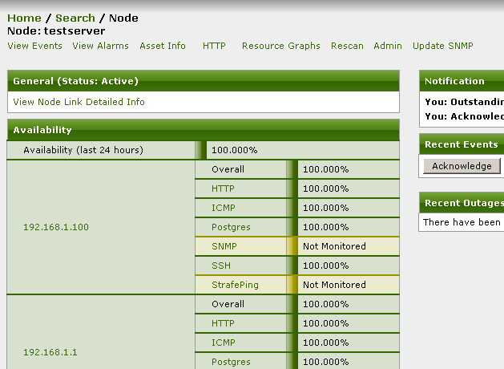The image size is (504, 369).
Task: Open interface 192.168.1.100 details
Action: 56,227
